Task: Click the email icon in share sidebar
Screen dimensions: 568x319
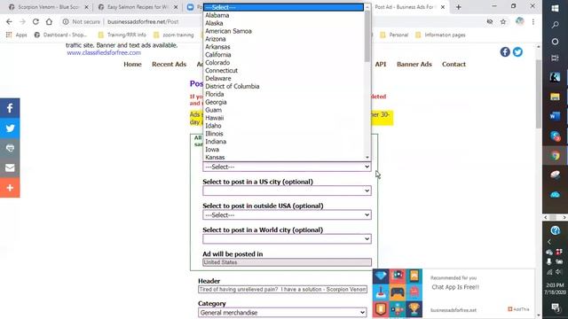Action: pyautogui.click(x=10, y=167)
